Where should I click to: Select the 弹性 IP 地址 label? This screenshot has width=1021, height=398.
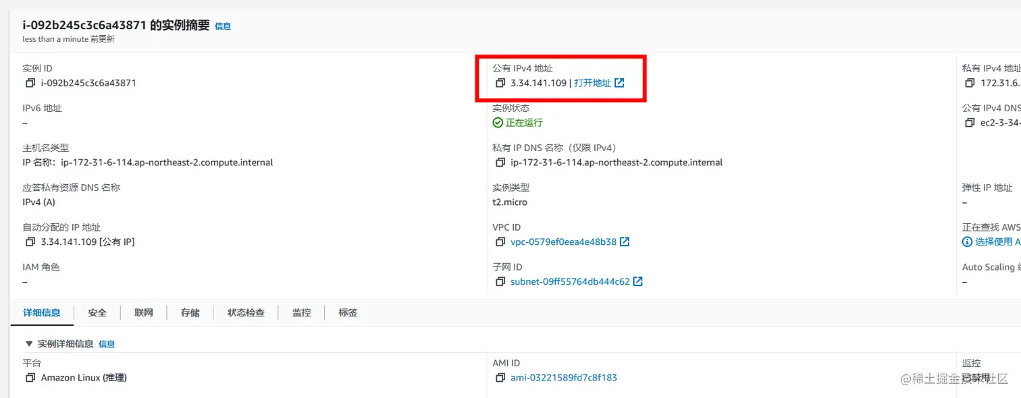987,188
